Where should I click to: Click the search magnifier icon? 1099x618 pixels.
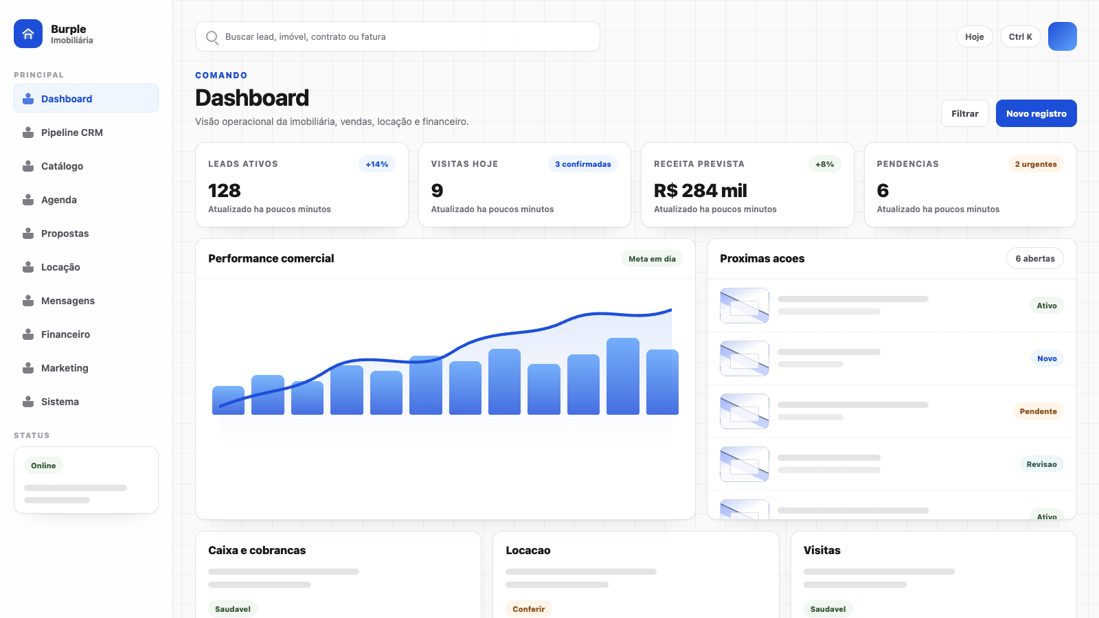click(x=212, y=37)
